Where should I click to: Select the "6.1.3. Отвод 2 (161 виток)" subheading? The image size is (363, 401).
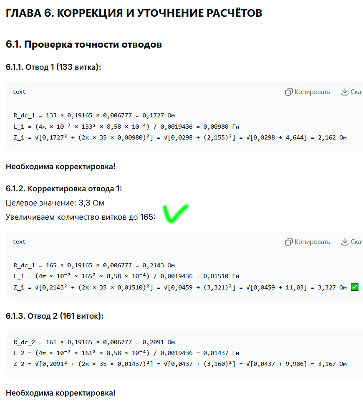55,316
